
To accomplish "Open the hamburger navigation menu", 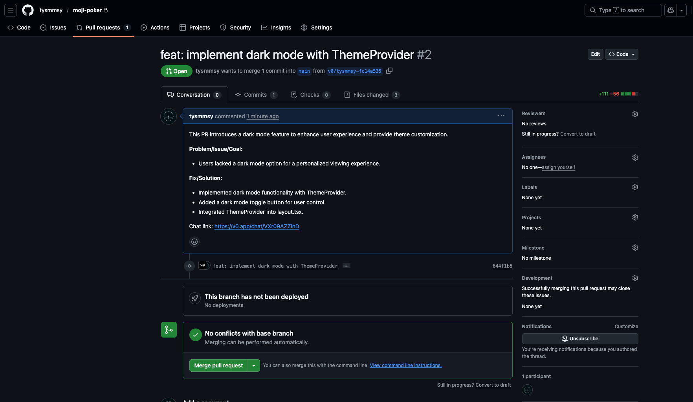I will pos(11,10).
